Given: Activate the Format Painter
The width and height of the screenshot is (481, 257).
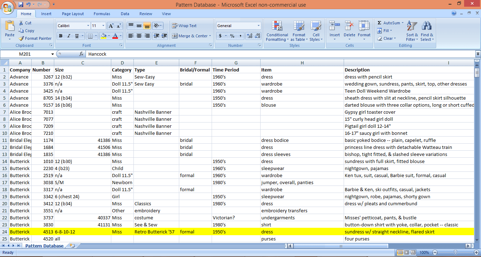Looking at the screenshot, I should [35, 38].
